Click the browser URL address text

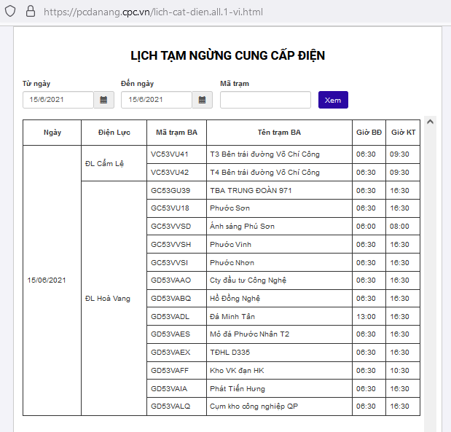click(153, 12)
